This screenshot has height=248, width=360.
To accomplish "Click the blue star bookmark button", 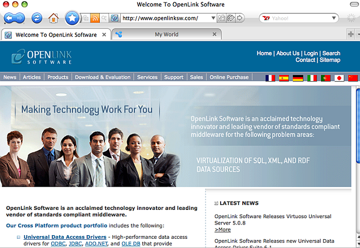I will click(x=72, y=18).
